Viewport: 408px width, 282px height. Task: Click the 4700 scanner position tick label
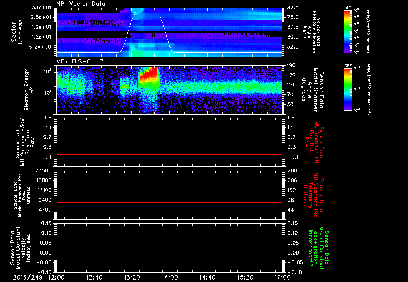tap(45, 210)
